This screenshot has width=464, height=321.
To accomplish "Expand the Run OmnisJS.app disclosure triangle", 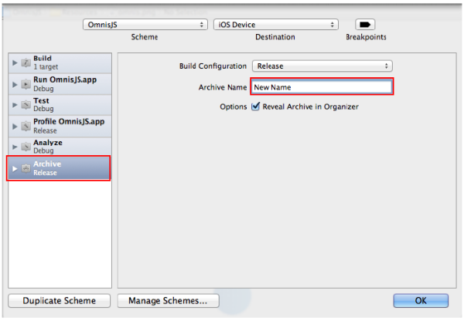I will 15,83.
